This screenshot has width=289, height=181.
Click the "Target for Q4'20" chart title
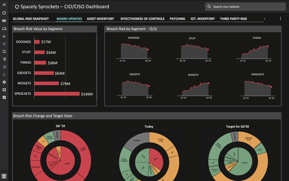[x=237, y=127]
